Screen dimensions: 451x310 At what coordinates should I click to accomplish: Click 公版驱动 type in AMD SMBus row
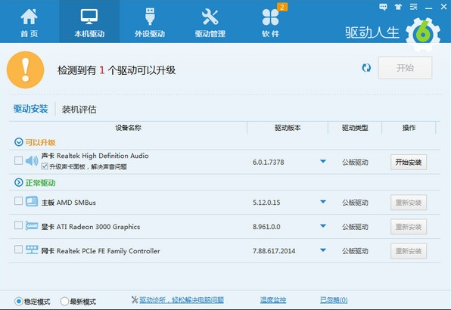[x=355, y=203]
